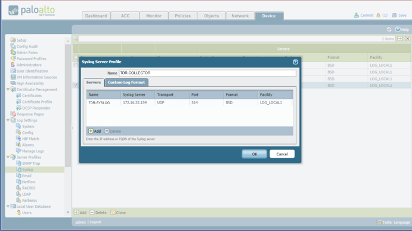This screenshot has height=231, width=412.
Task: Open the Policies tab
Action: (182, 15)
